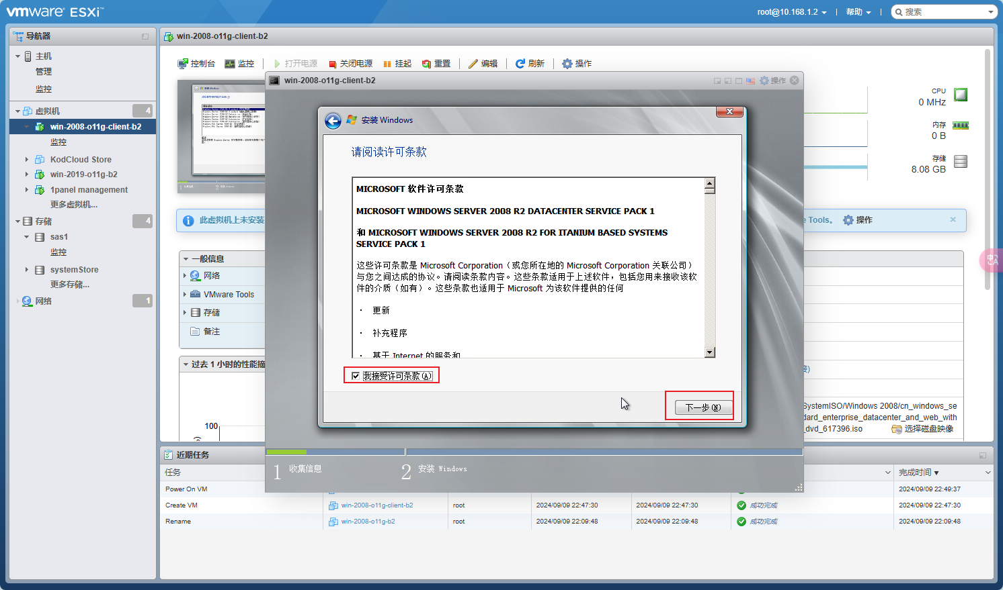Click the info icon in the VMware Tools notice
1003x590 pixels.
point(188,220)
